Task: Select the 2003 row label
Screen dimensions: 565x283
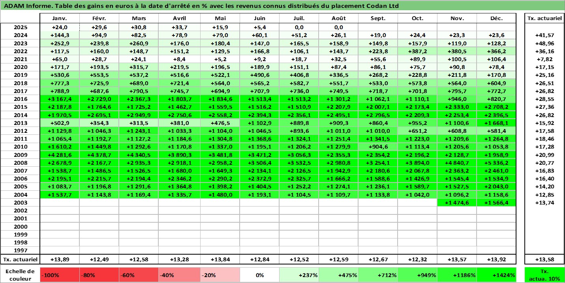Action: [x=20, y=202]
